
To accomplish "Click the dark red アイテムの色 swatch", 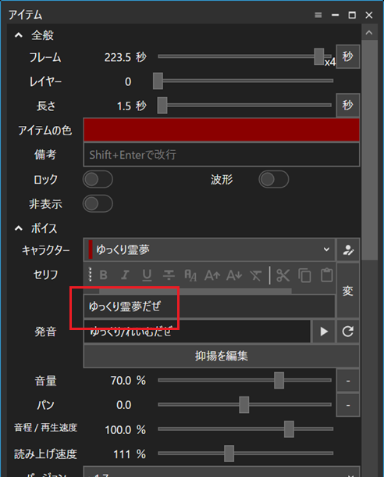I will point(222,131).
